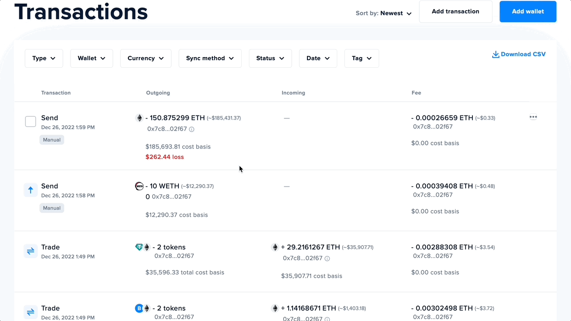Open the three-dot menu for the ETH send row
571x321 pixels.
pyautogui.click(x=533, y=117)
